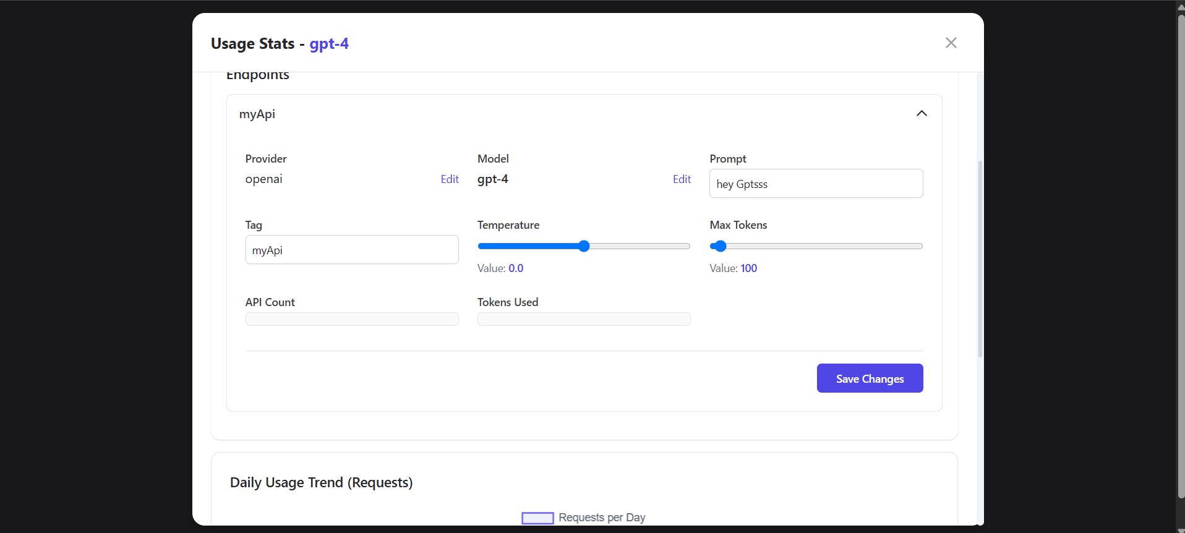Viewport: 1185px width, 533px height.
Task: Adjust the Temperature slider handle
Action: (584, 246)
